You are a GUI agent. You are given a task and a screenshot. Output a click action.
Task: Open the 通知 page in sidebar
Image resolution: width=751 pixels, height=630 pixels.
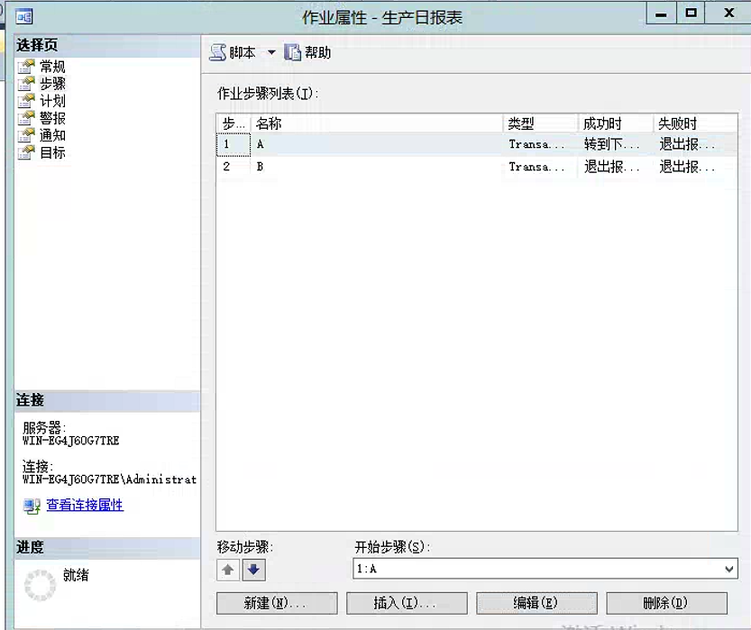point(52,135)
